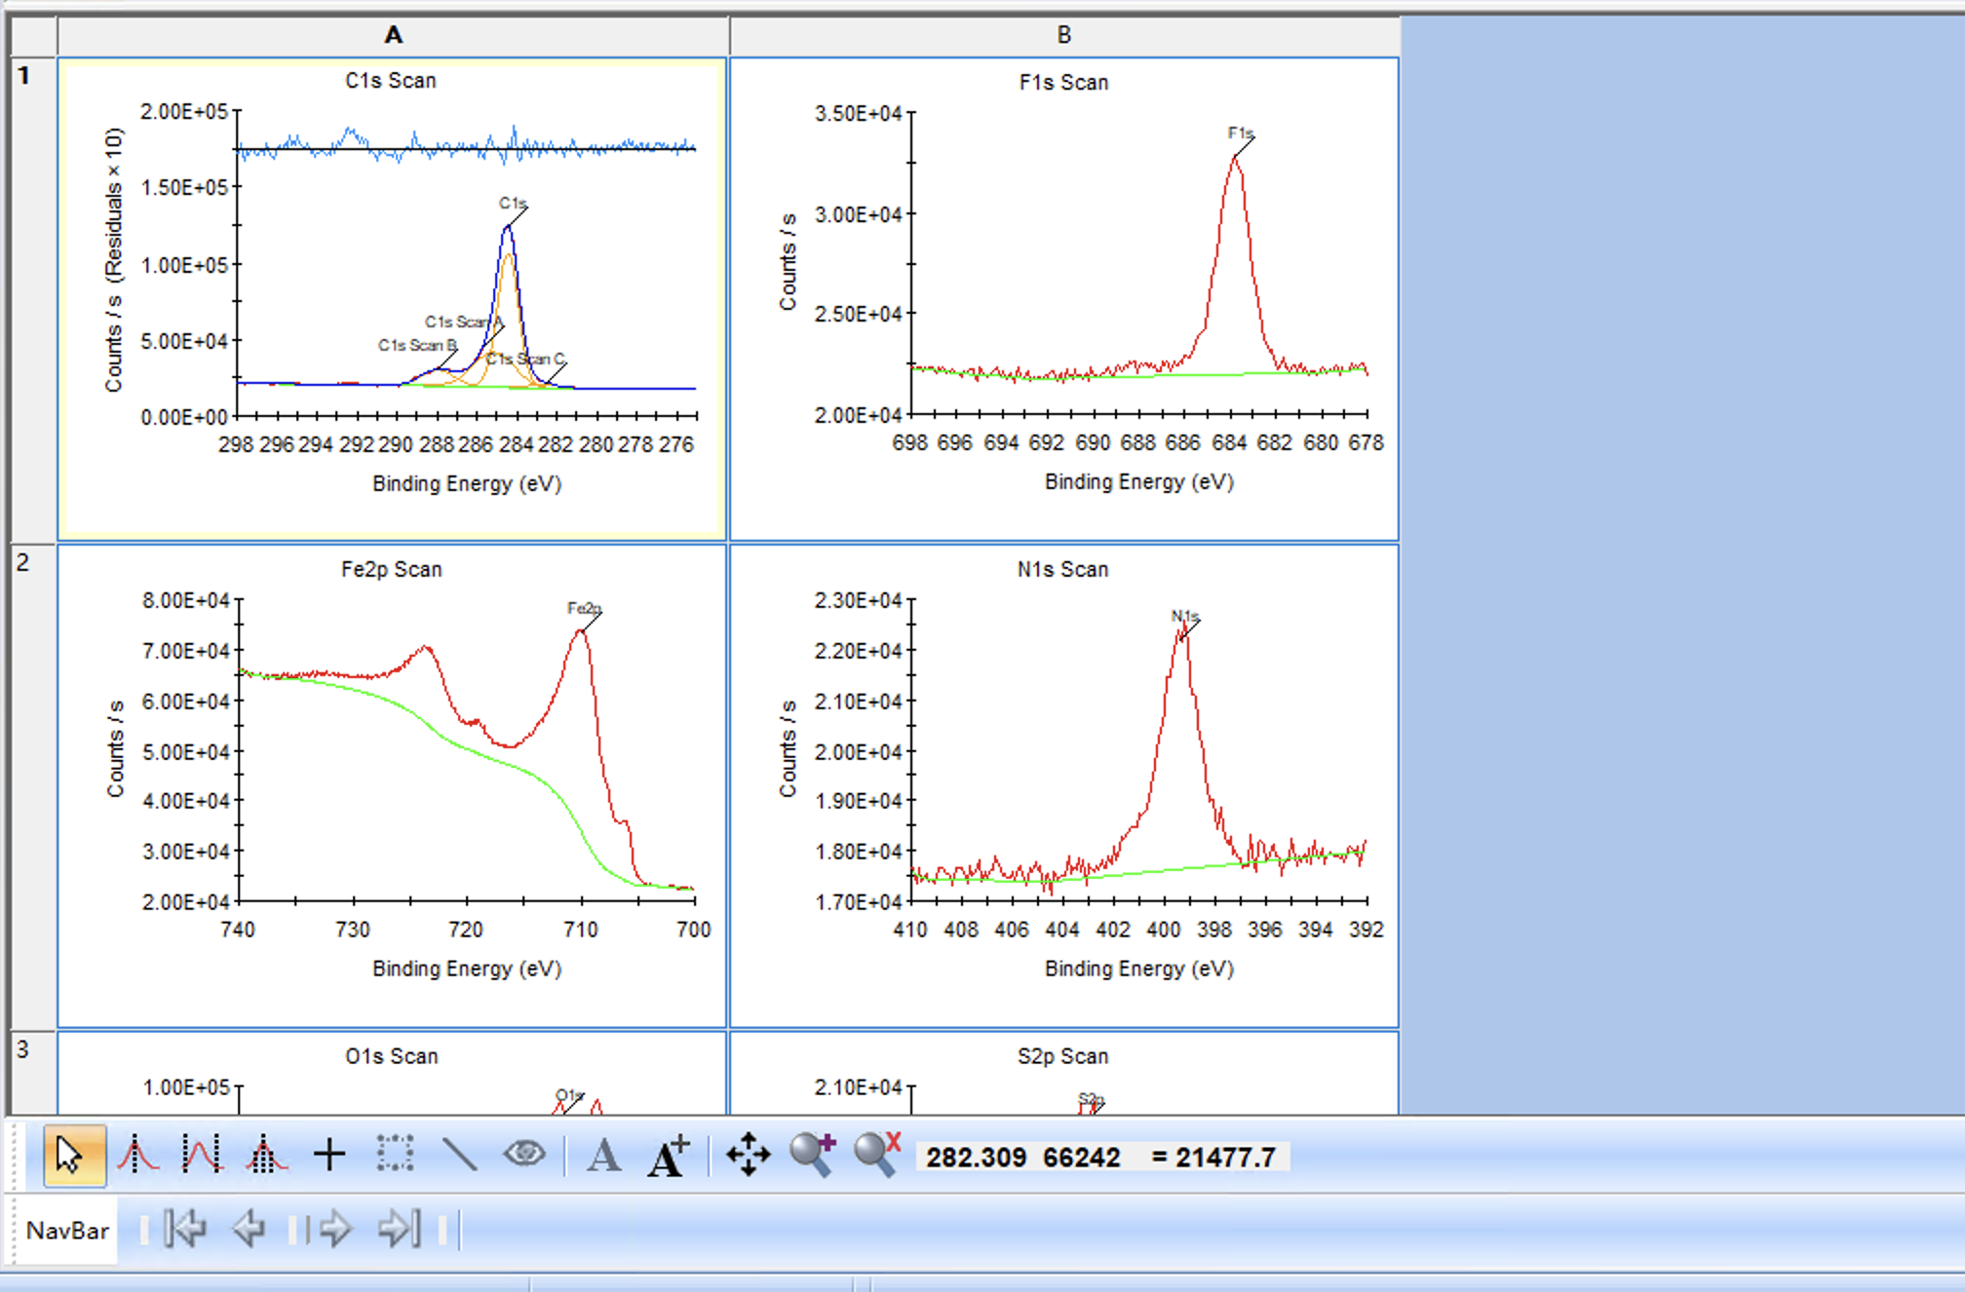Reset zoom with the red X magnifier
Screen dimensions: 1965x1292
[x=876, y=1156]
